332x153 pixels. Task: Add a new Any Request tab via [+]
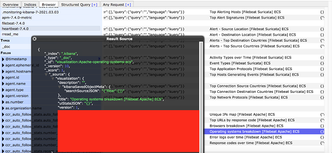[x=128, y=4]
